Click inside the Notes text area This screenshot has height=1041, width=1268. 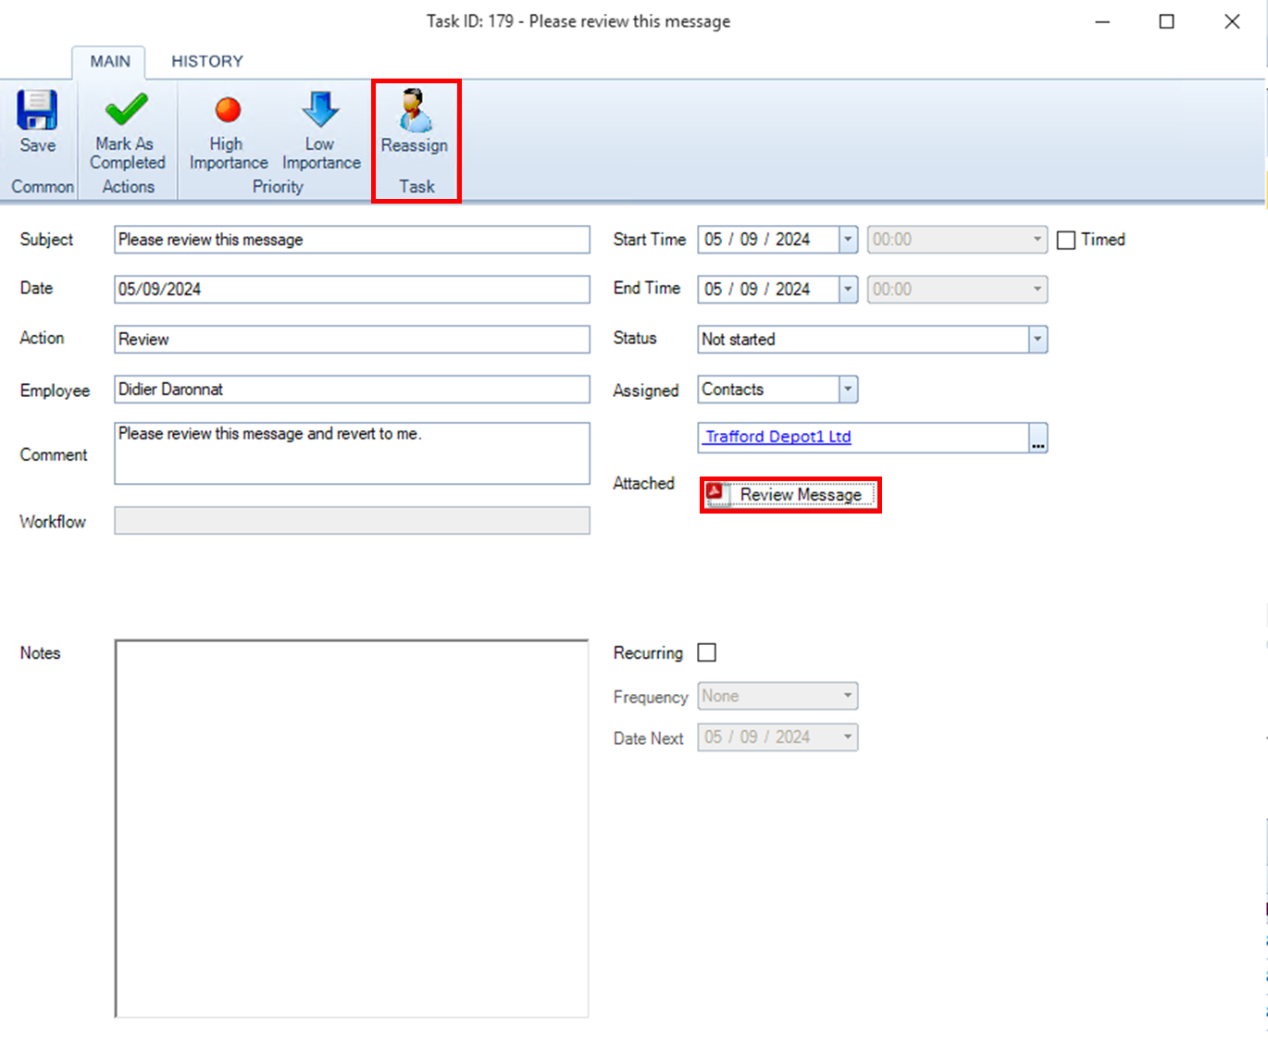tap(352, 829)
